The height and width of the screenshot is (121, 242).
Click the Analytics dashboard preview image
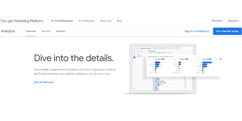pos(173,69)
